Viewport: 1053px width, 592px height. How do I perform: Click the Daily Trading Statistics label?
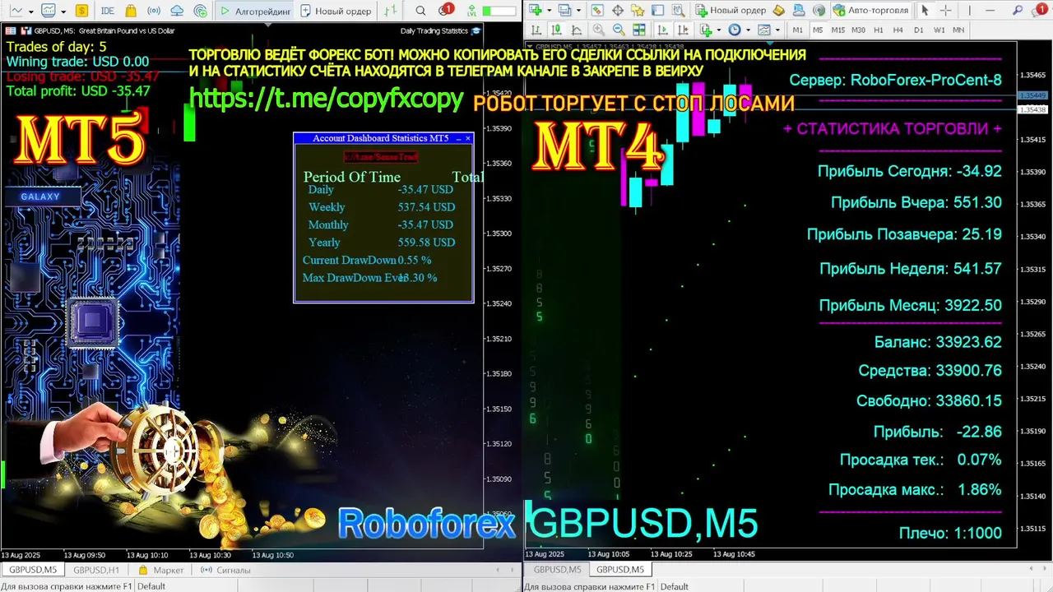[x=434, y=30]
